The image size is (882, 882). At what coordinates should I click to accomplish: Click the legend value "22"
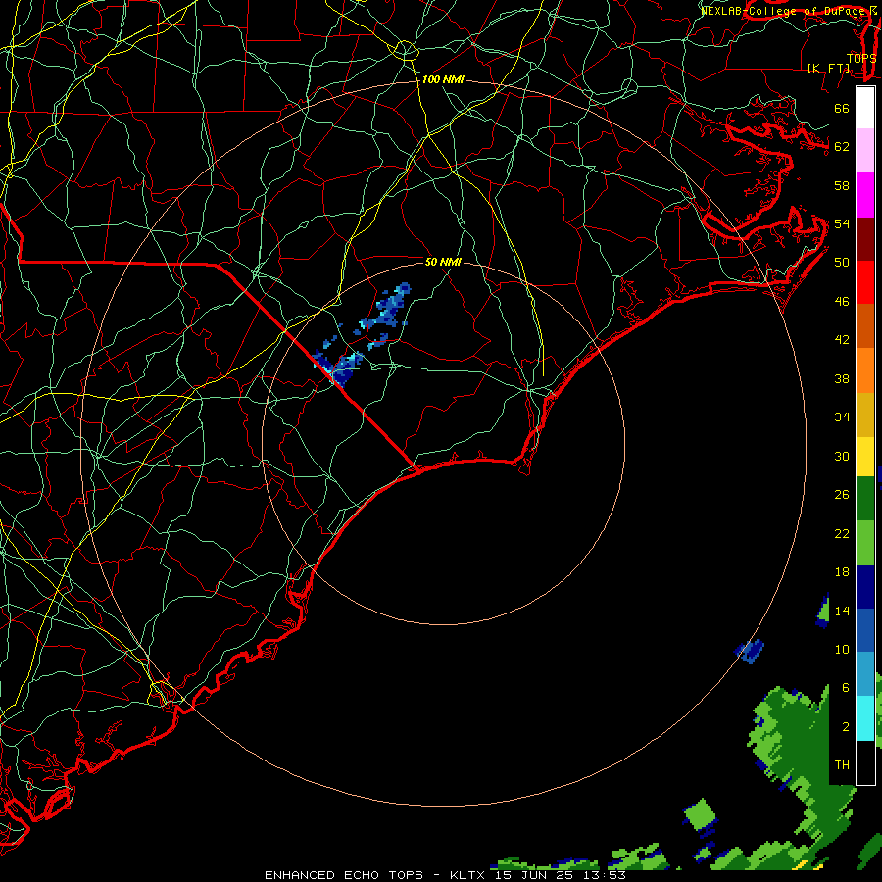pos(842,534)
